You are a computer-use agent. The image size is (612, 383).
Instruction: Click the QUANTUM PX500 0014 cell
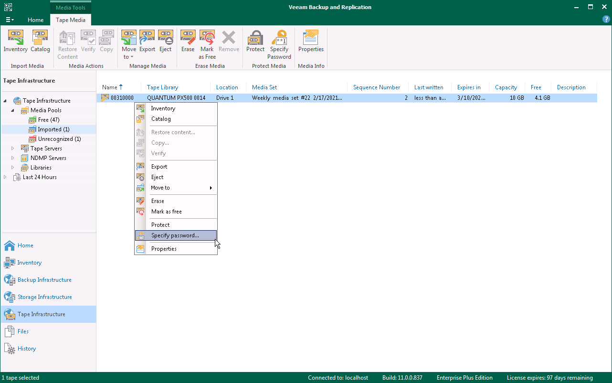click(x=176, y=98)
